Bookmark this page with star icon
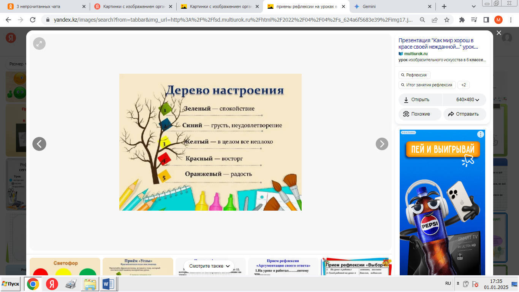 (x=447, y=20)
